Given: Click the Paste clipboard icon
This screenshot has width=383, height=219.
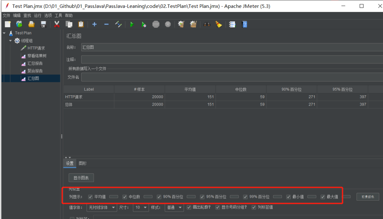Looking at the screenshot, I should point(81,24).
